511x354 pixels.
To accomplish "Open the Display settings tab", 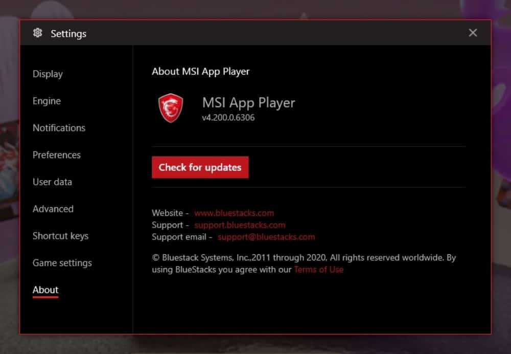I will point(48,74).
